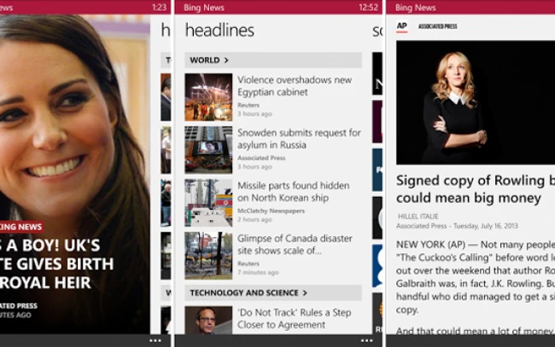Open 'Snowden submits request for asylum in Russia'
This screenshot has width=555, height=347.
point(294,139)
